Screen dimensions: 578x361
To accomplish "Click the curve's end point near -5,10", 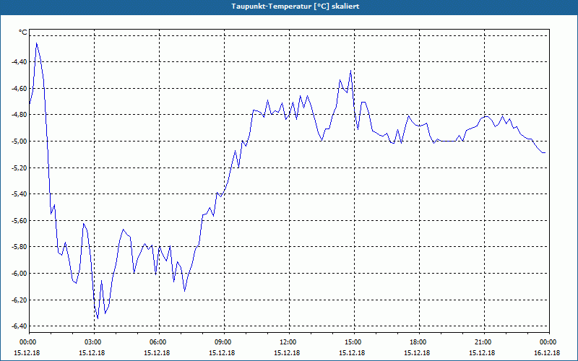I will pos(545,152).
